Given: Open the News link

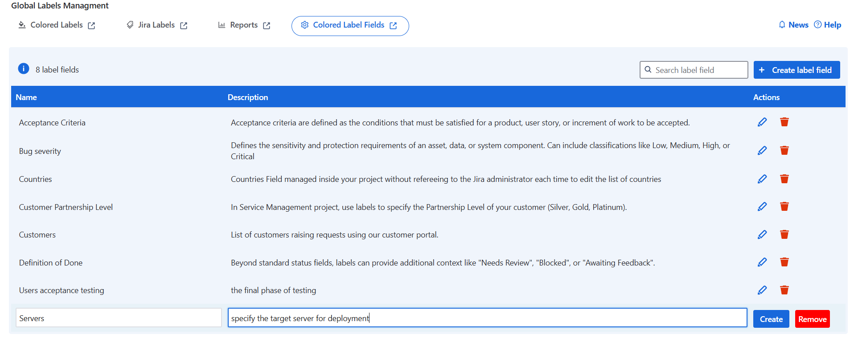Looking at the screenshot, I should click(793, 25).
